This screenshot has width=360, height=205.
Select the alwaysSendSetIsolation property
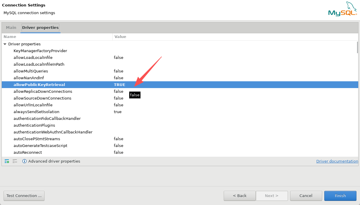click(36, 112)
